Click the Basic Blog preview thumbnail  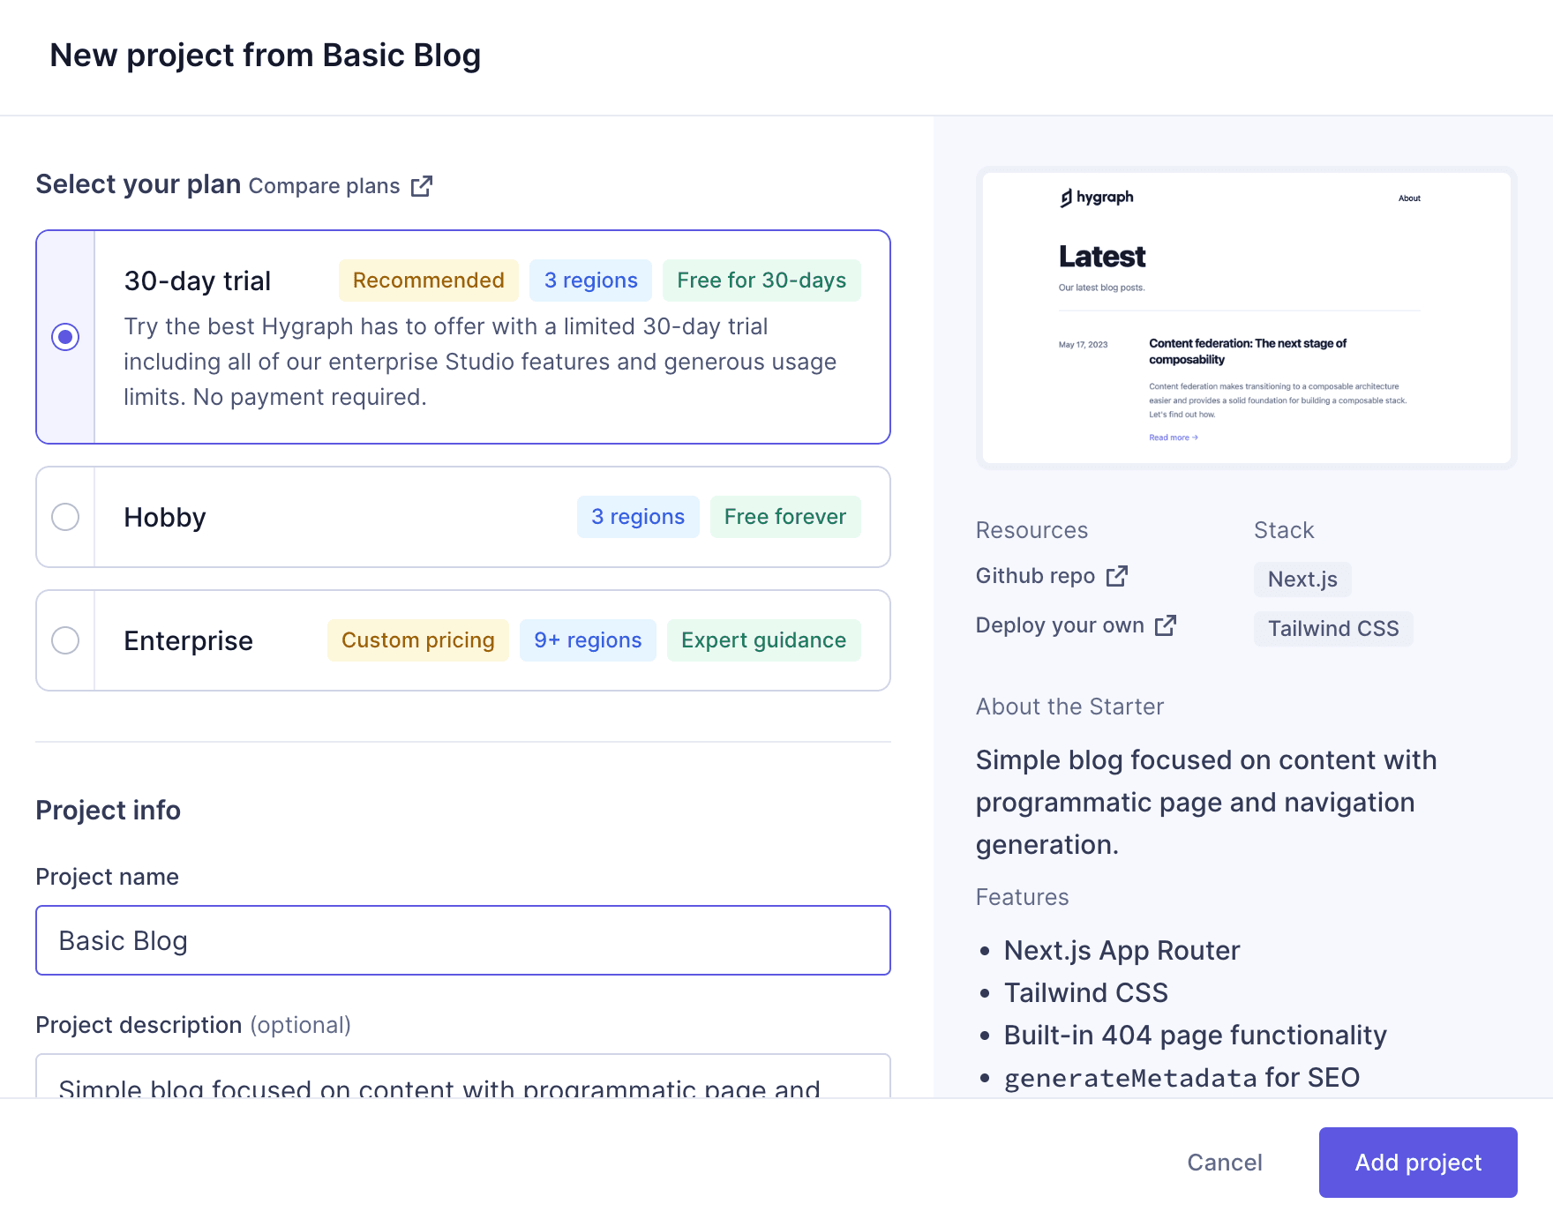1246,318
